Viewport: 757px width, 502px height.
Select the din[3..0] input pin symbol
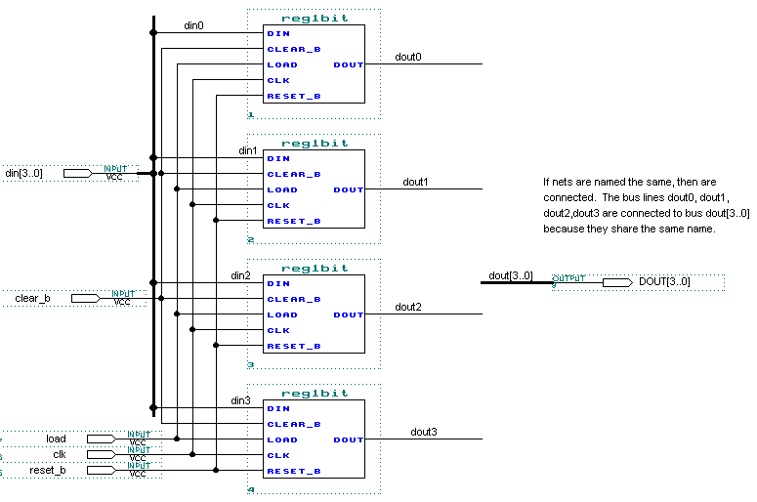78,173
